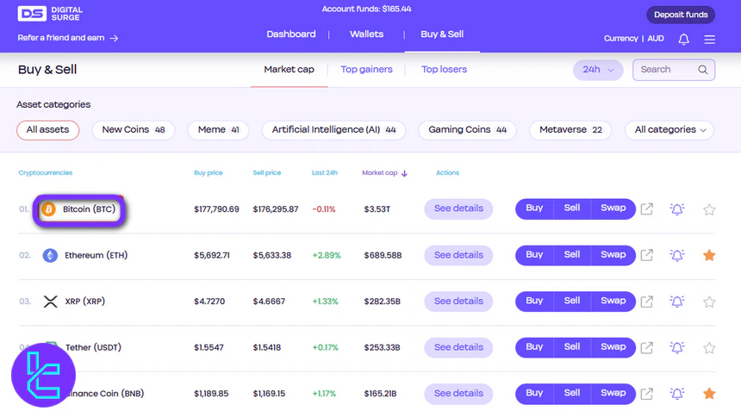Viewport: 741px width, 417px height.
Task: Filter by New Coins category
Action: pos(134,130)
